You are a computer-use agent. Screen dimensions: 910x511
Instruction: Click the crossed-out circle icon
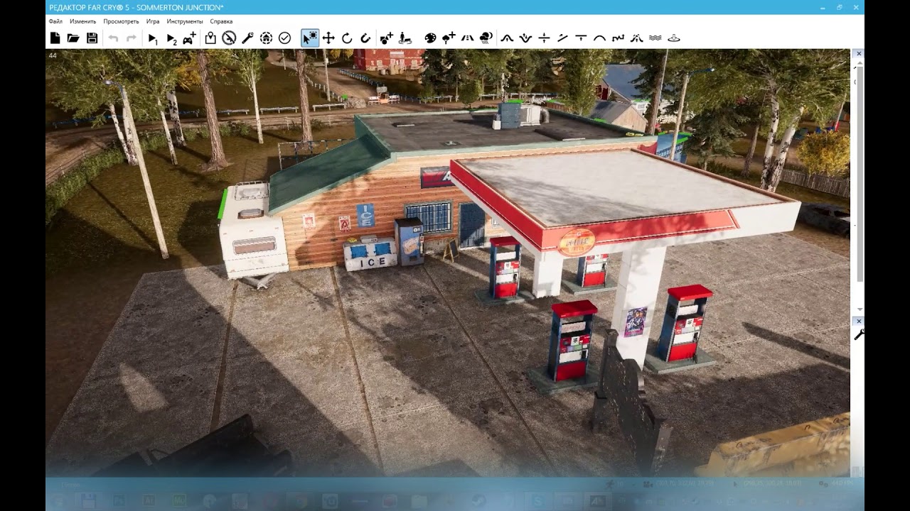(229, 38)
